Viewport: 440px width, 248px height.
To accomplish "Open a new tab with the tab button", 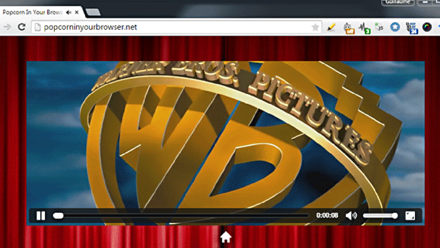I will 93,12.
